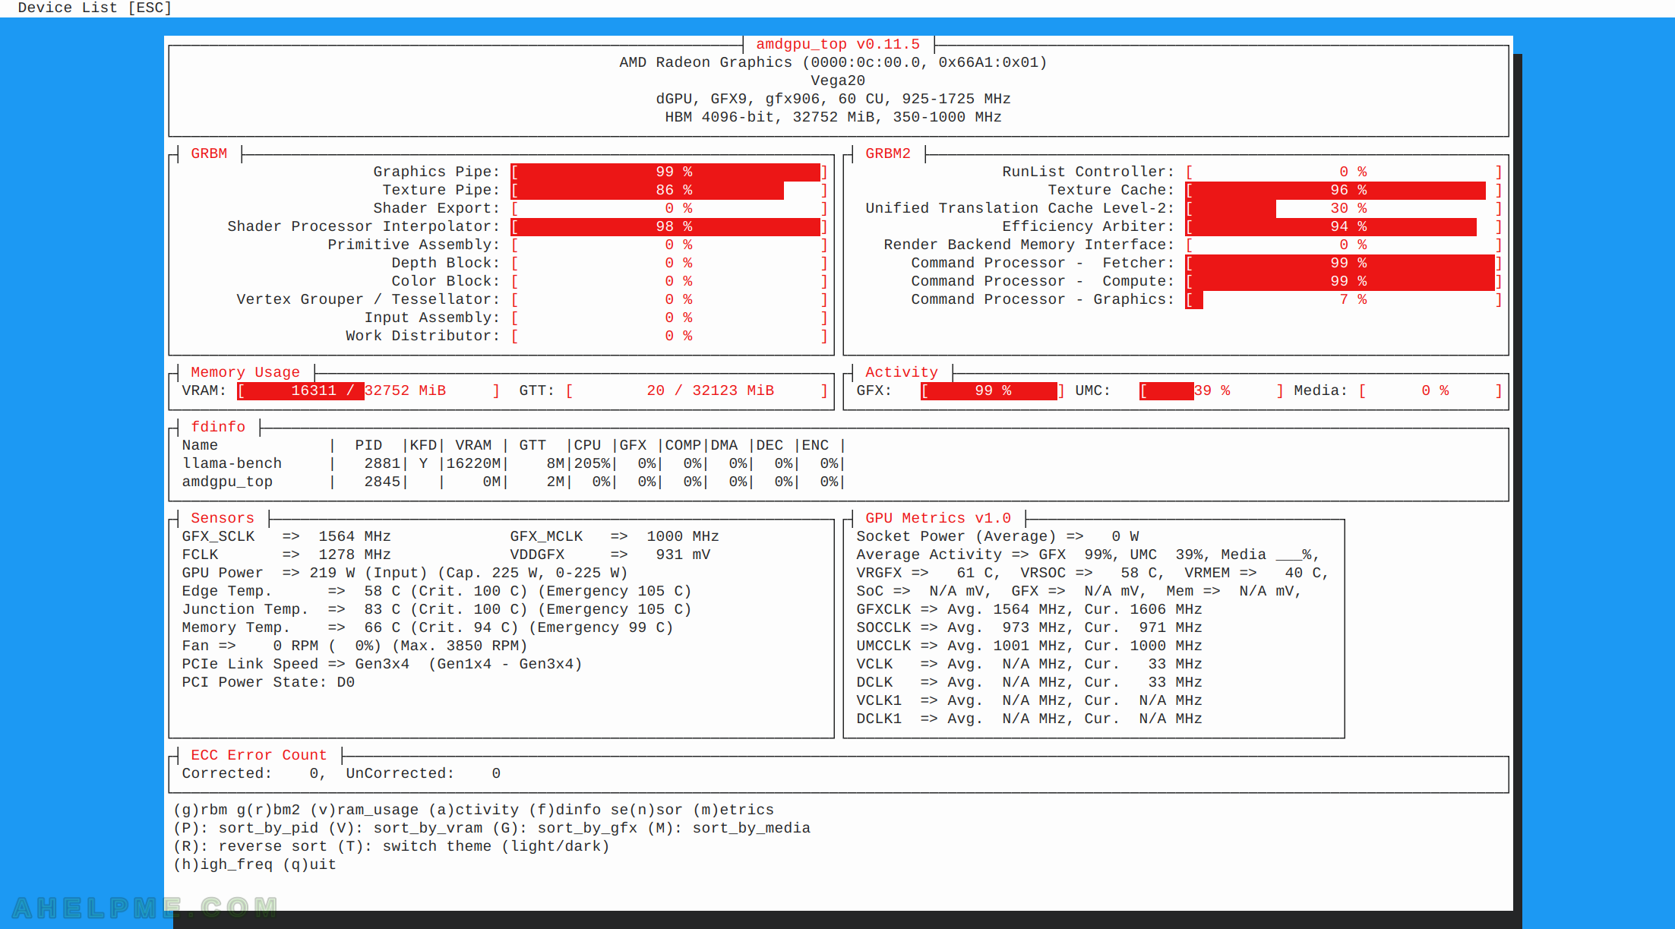Click the Junction Temp. 83 C sensor line

tap(437, 609)
